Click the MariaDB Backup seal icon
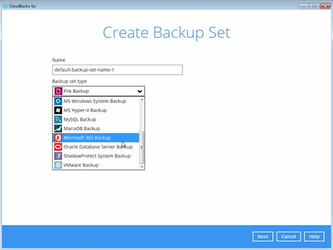Screen dimensions: 333x250 coord(58,129)
